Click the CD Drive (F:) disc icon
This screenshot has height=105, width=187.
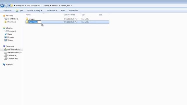6,55
